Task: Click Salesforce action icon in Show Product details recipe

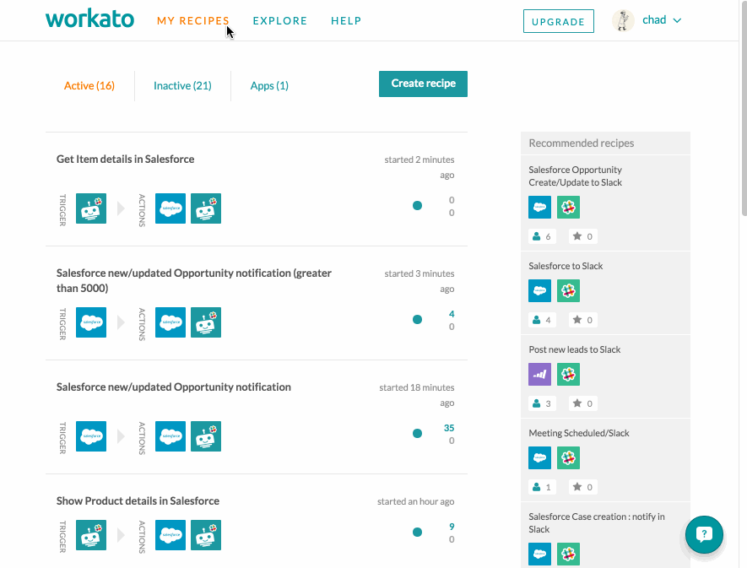Action: 171,535
